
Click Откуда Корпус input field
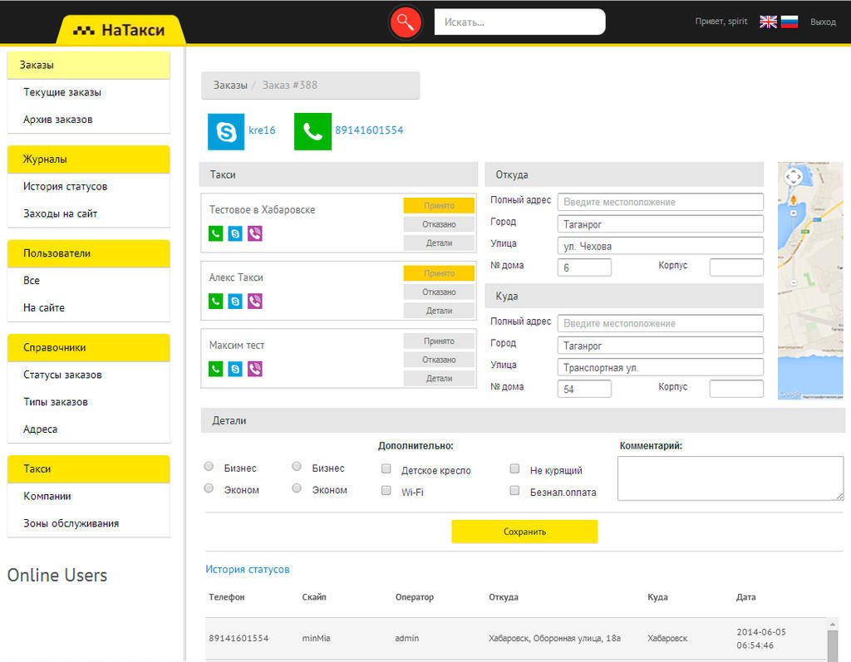[x=736, y=267]
